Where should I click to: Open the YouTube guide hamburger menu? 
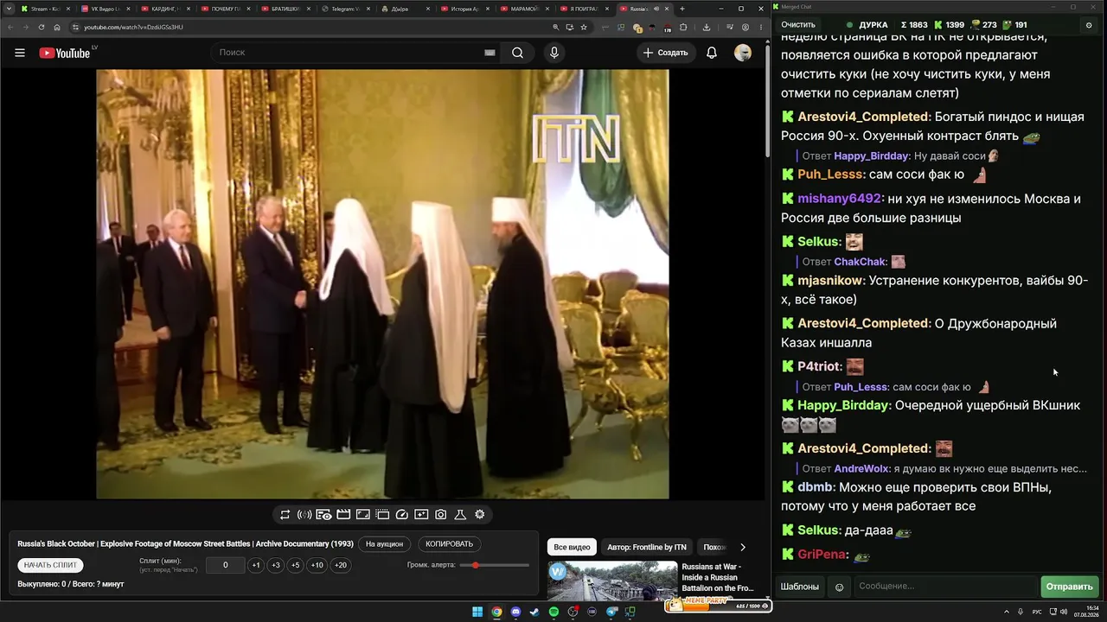pos(20,53)
